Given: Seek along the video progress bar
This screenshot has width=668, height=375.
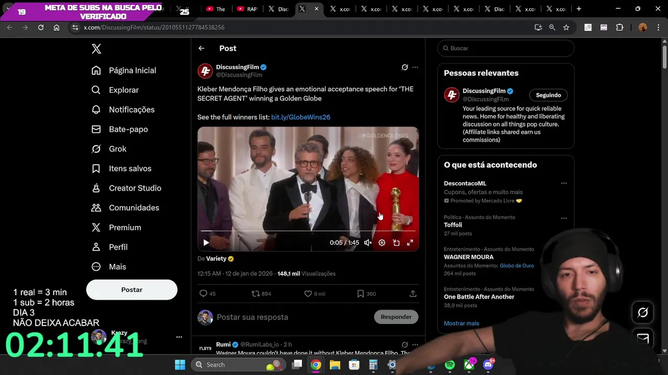Looking at the screenshot, I should point(308,231).
